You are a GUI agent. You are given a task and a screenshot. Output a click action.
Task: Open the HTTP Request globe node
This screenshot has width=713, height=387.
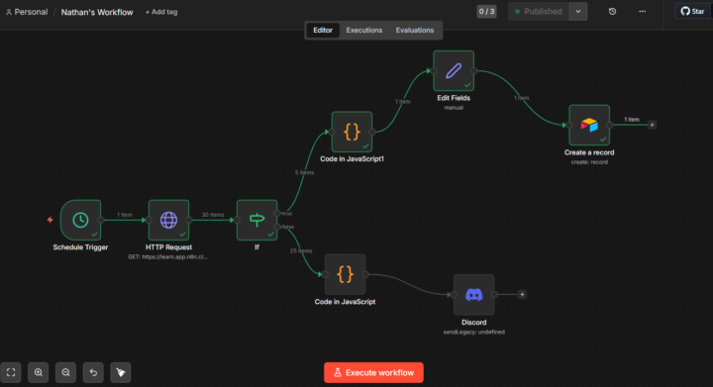tap(168, 220)
